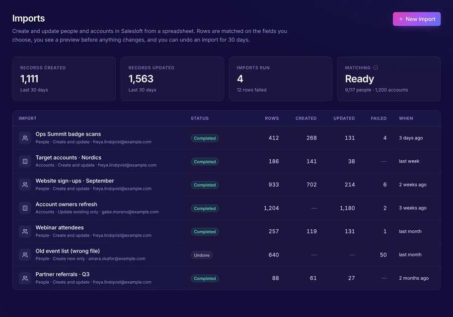Viewport: 453px width, 317px height.
Task: Click the Records Updated card
Action: click(172, 79)
